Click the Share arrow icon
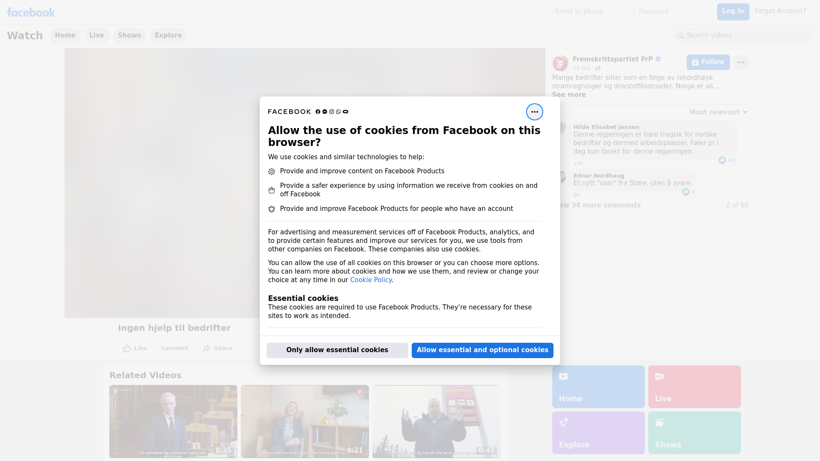This screenshot has width=820, height=461. [x=207, y=348]
